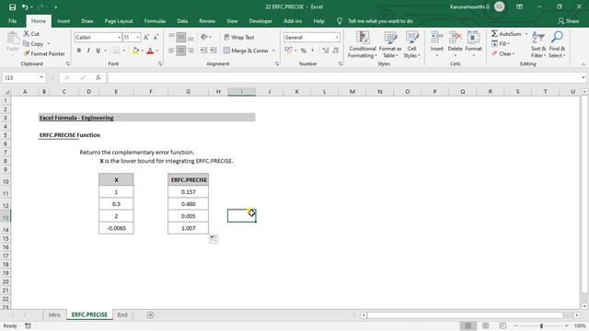589x331 pixels.
Task: Open the Fill dropdown
Action: pos(501,44)
